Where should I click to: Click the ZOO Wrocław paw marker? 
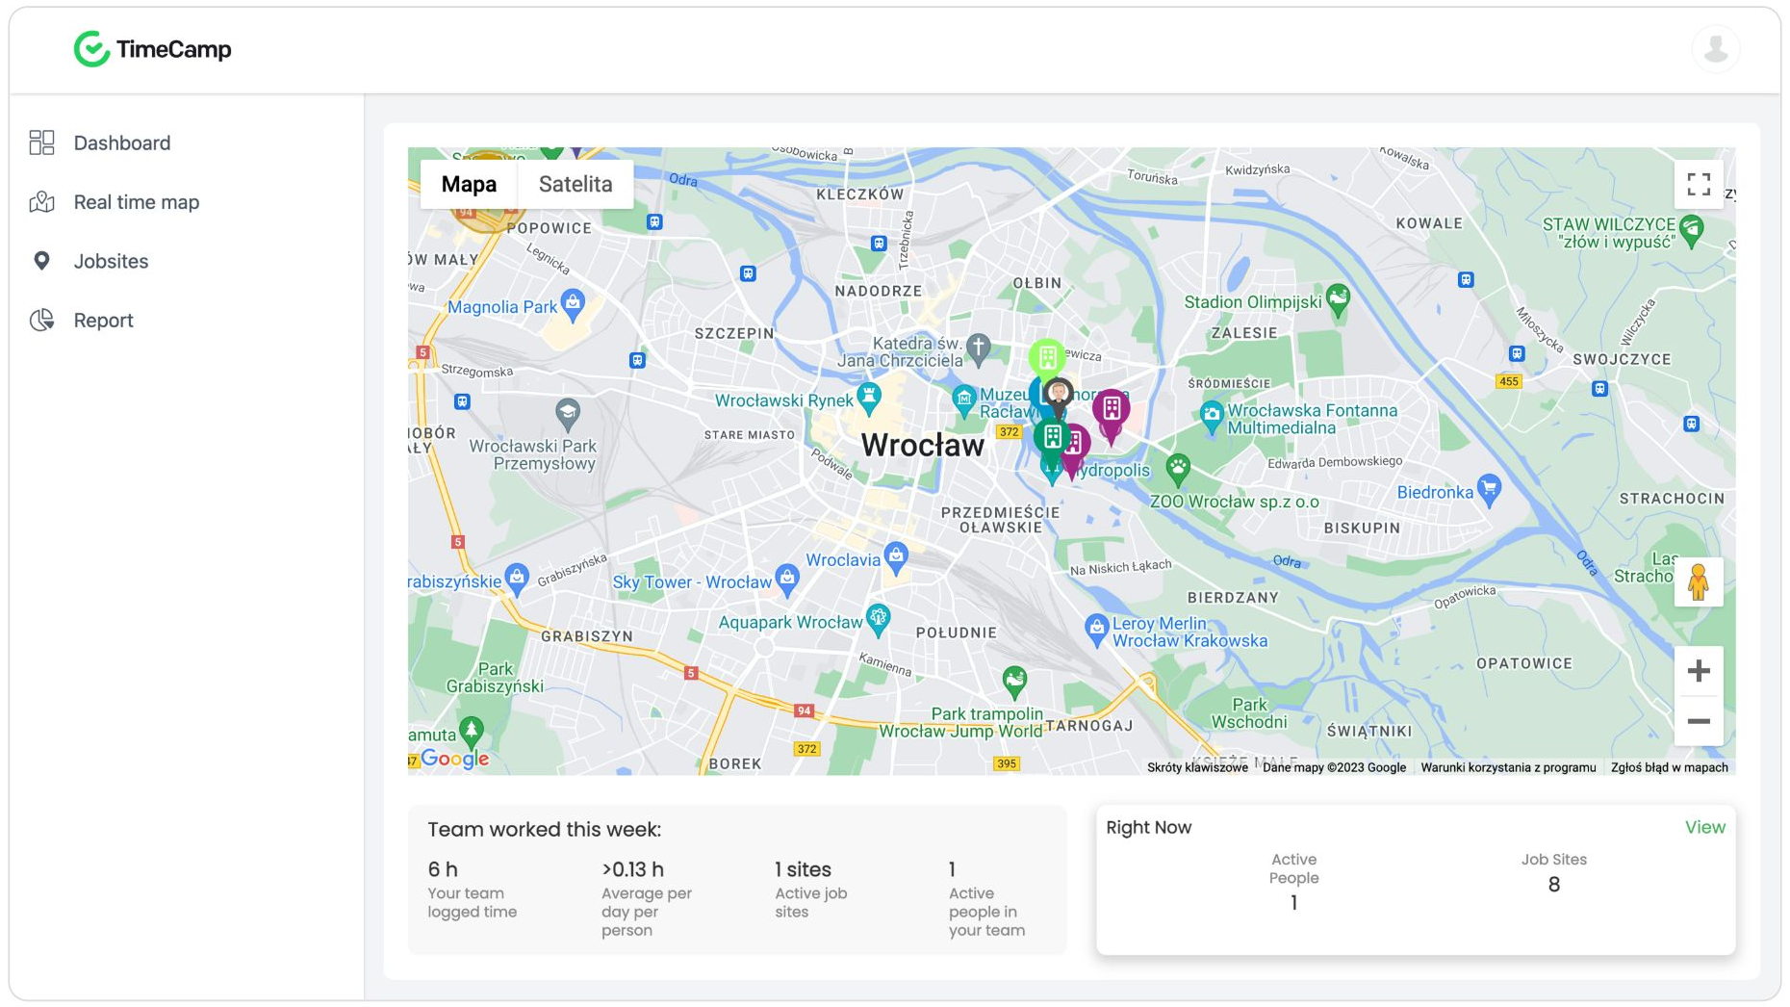pos(1178,470)
